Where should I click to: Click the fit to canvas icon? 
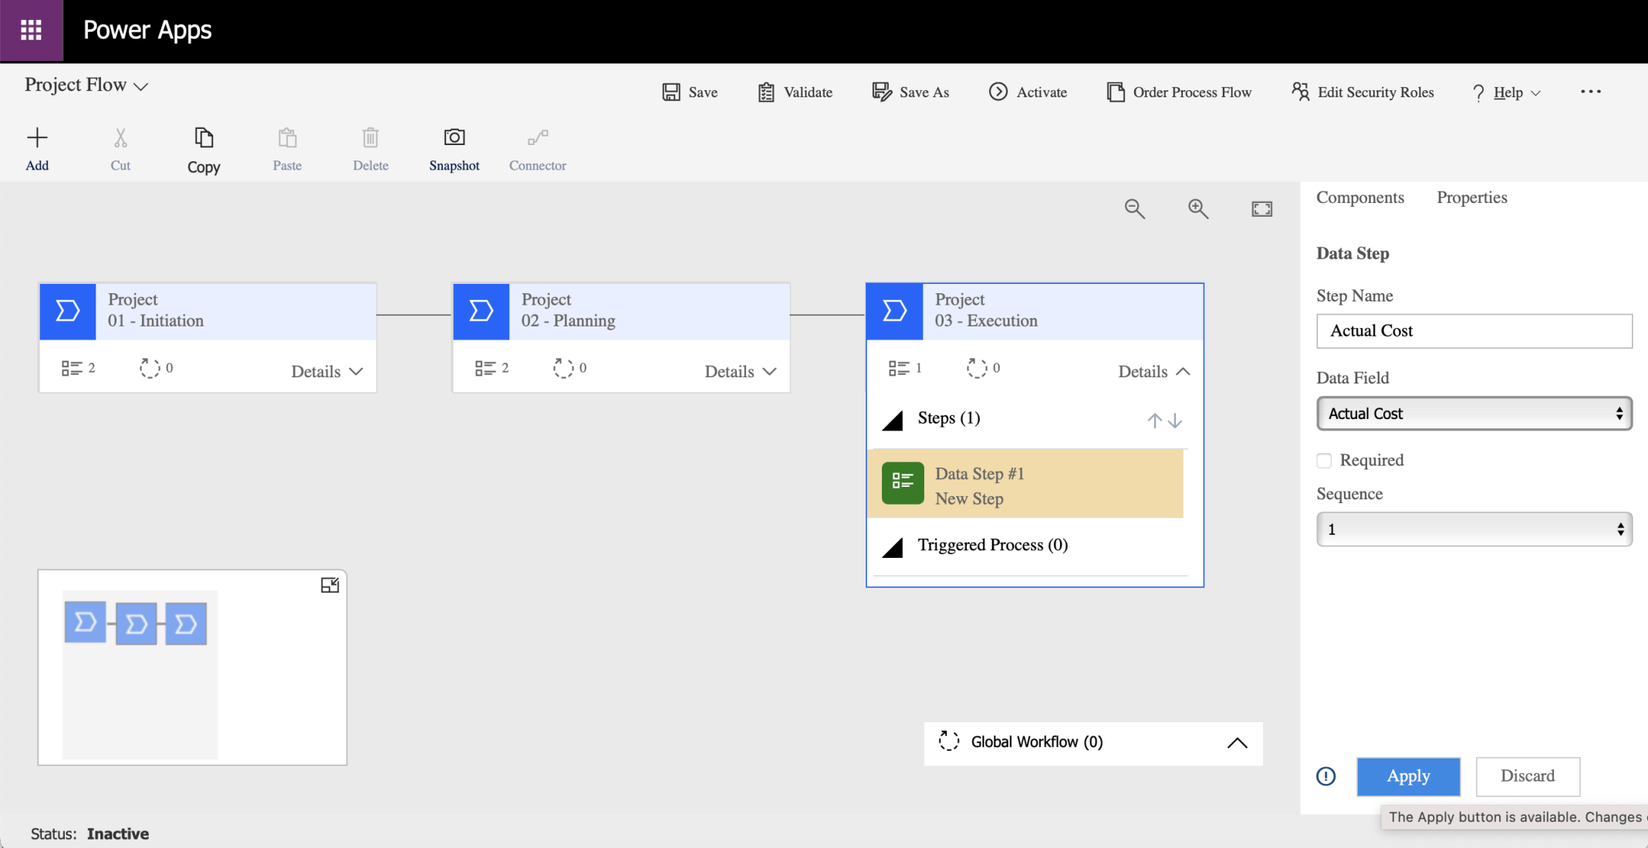click(x=1261, y=208)
